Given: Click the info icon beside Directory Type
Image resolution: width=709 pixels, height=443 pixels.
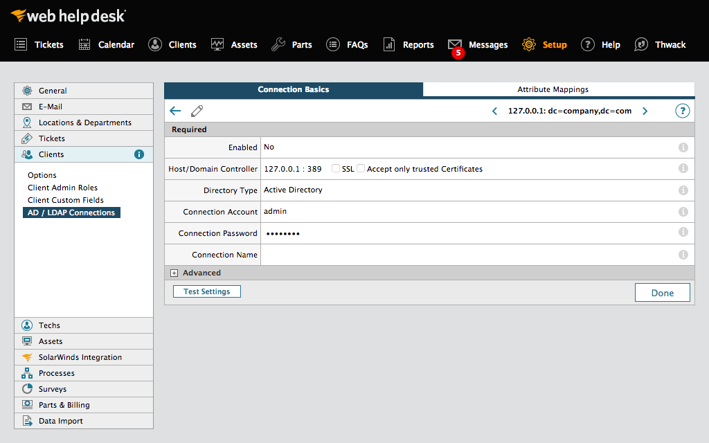Looking at the screenshot, I should tap(683, 190).
